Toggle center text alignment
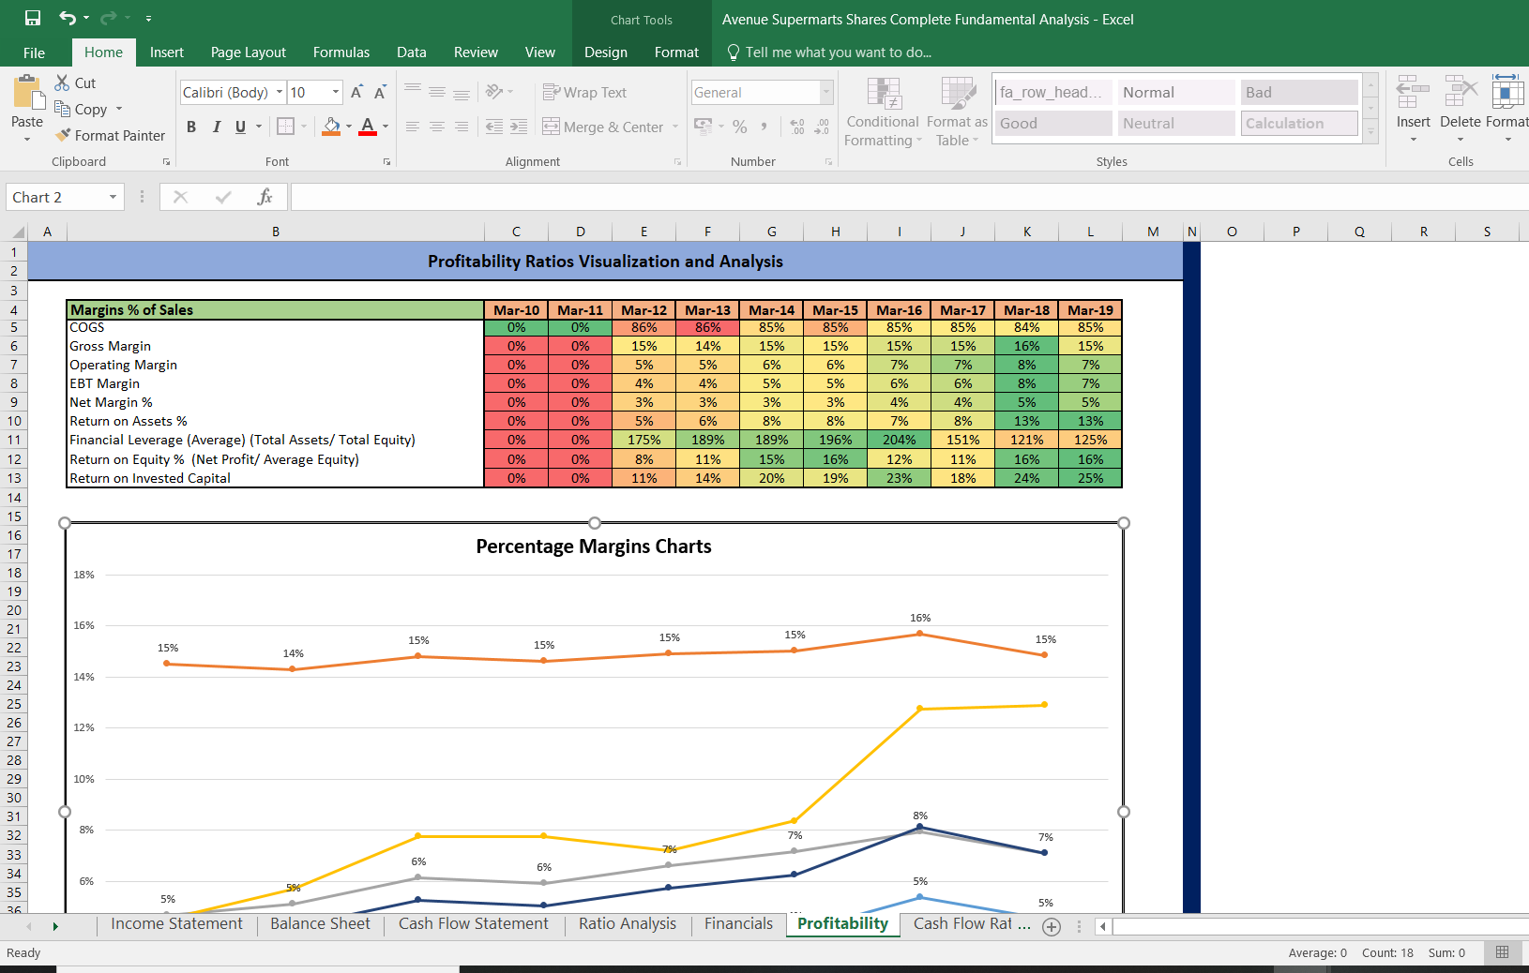 437,127
